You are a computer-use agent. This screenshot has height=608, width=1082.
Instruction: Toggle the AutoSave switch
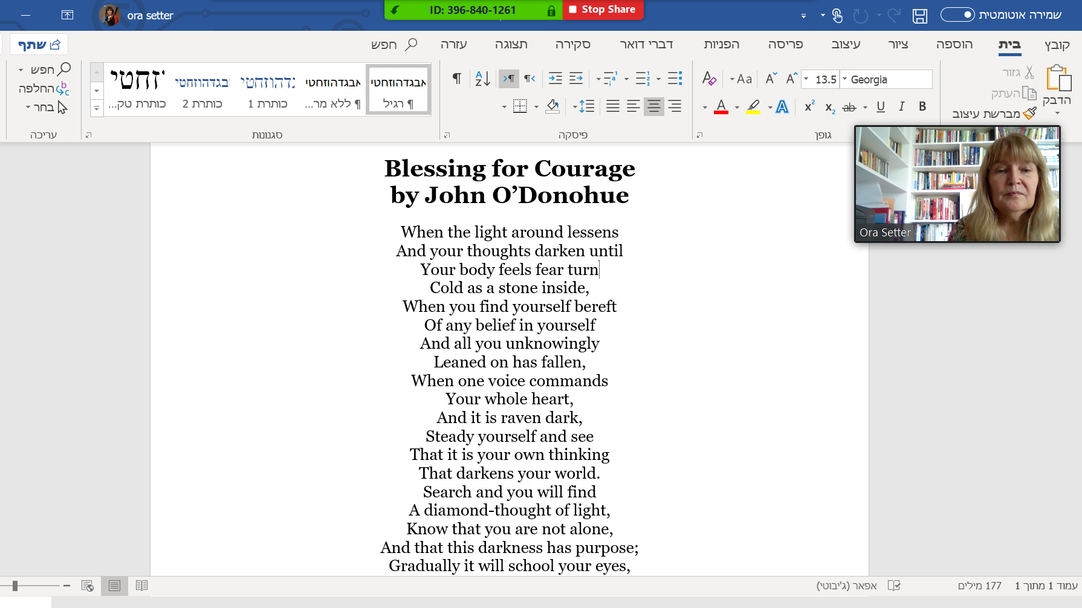[957, 15]
